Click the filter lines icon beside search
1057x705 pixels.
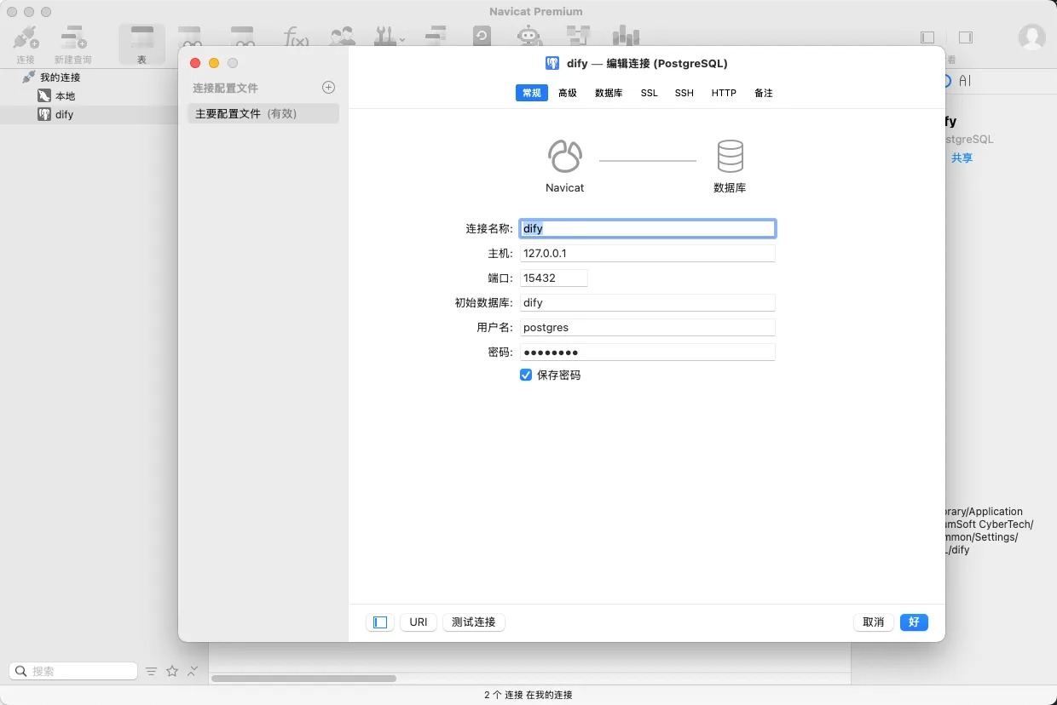tap(152, 671)
